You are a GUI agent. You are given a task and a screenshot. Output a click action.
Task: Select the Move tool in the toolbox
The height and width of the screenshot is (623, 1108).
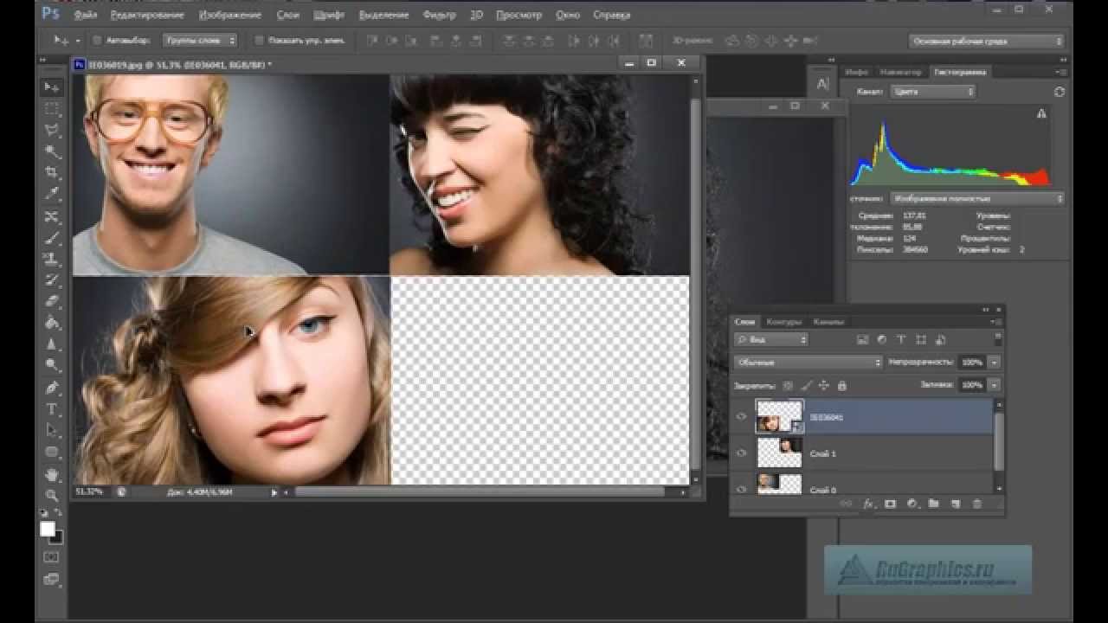[x=52, y=87]
